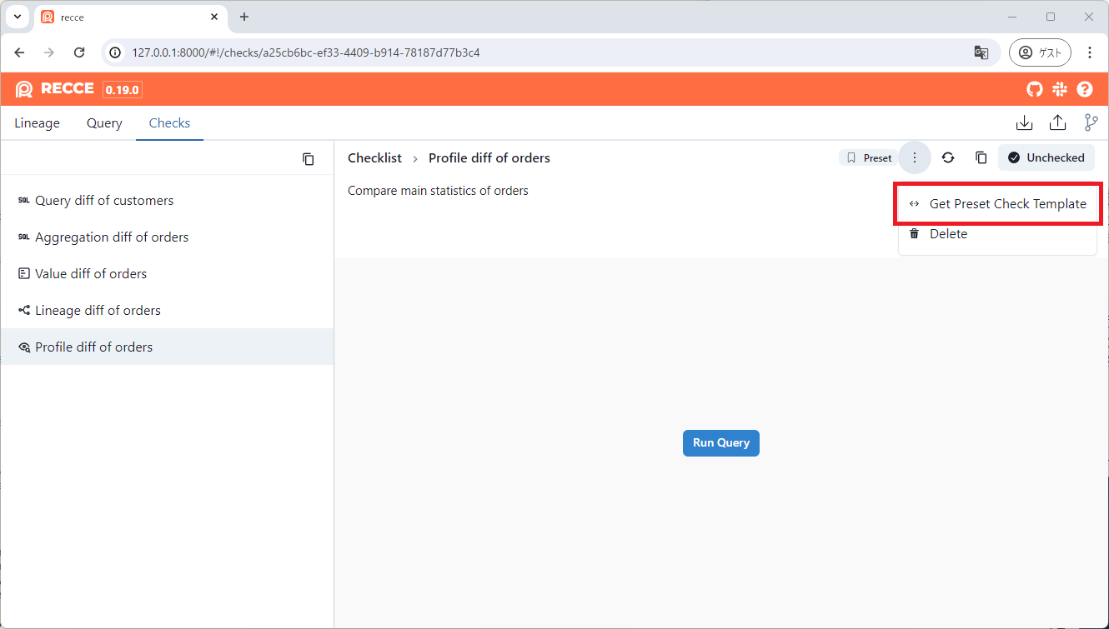Open a new browser tab
Image resolution: width=1109 pixels, height=629 pixels.
[x=244, y=17]
